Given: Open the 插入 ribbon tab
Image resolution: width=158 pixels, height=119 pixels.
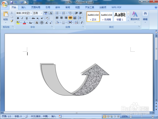Looking at the screenshot, I should pos(23,7).
